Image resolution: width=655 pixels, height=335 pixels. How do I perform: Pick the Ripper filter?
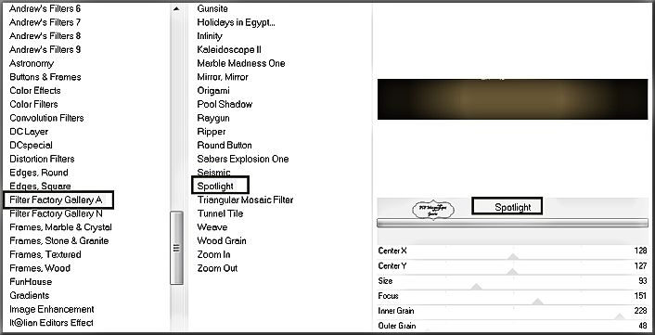pos(212,132)
